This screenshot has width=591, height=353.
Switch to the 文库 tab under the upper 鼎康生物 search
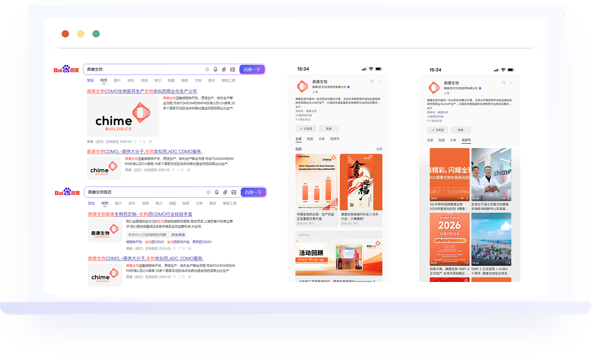point(198,81)
